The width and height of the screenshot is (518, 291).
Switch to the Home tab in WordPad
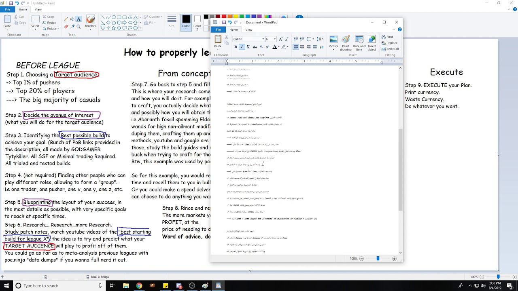tap(234, 30)
